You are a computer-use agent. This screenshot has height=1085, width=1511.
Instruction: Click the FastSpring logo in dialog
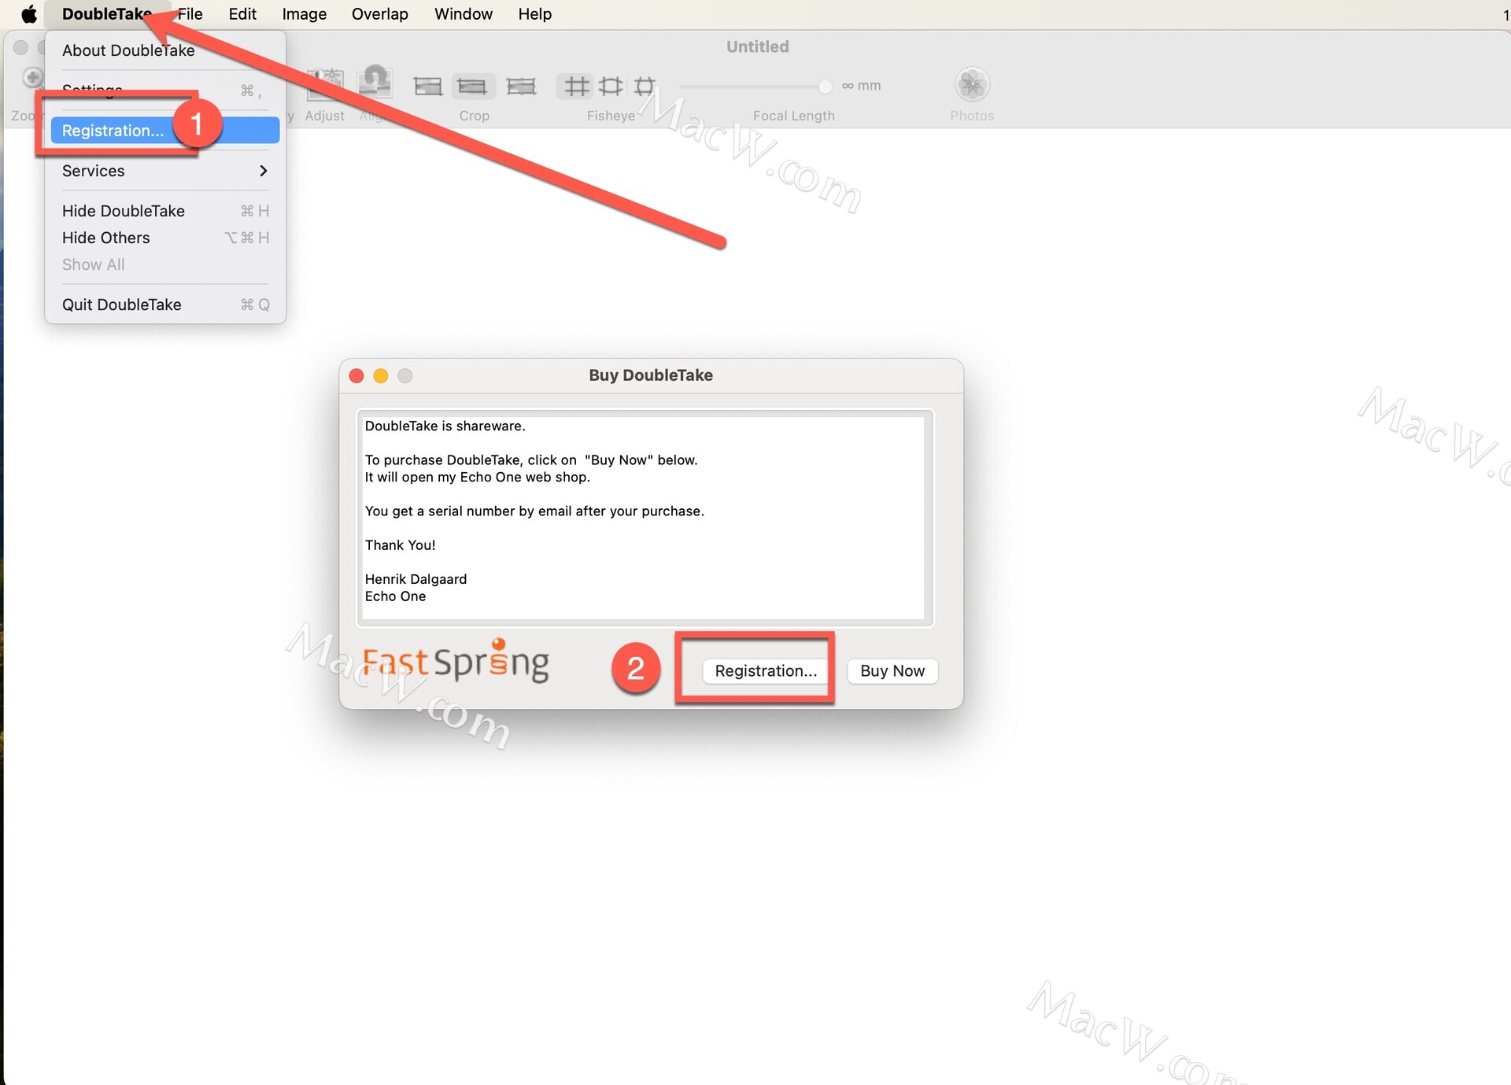click(x=456, y=662)
